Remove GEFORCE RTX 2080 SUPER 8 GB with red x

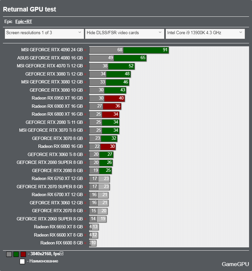pos(85,163)
